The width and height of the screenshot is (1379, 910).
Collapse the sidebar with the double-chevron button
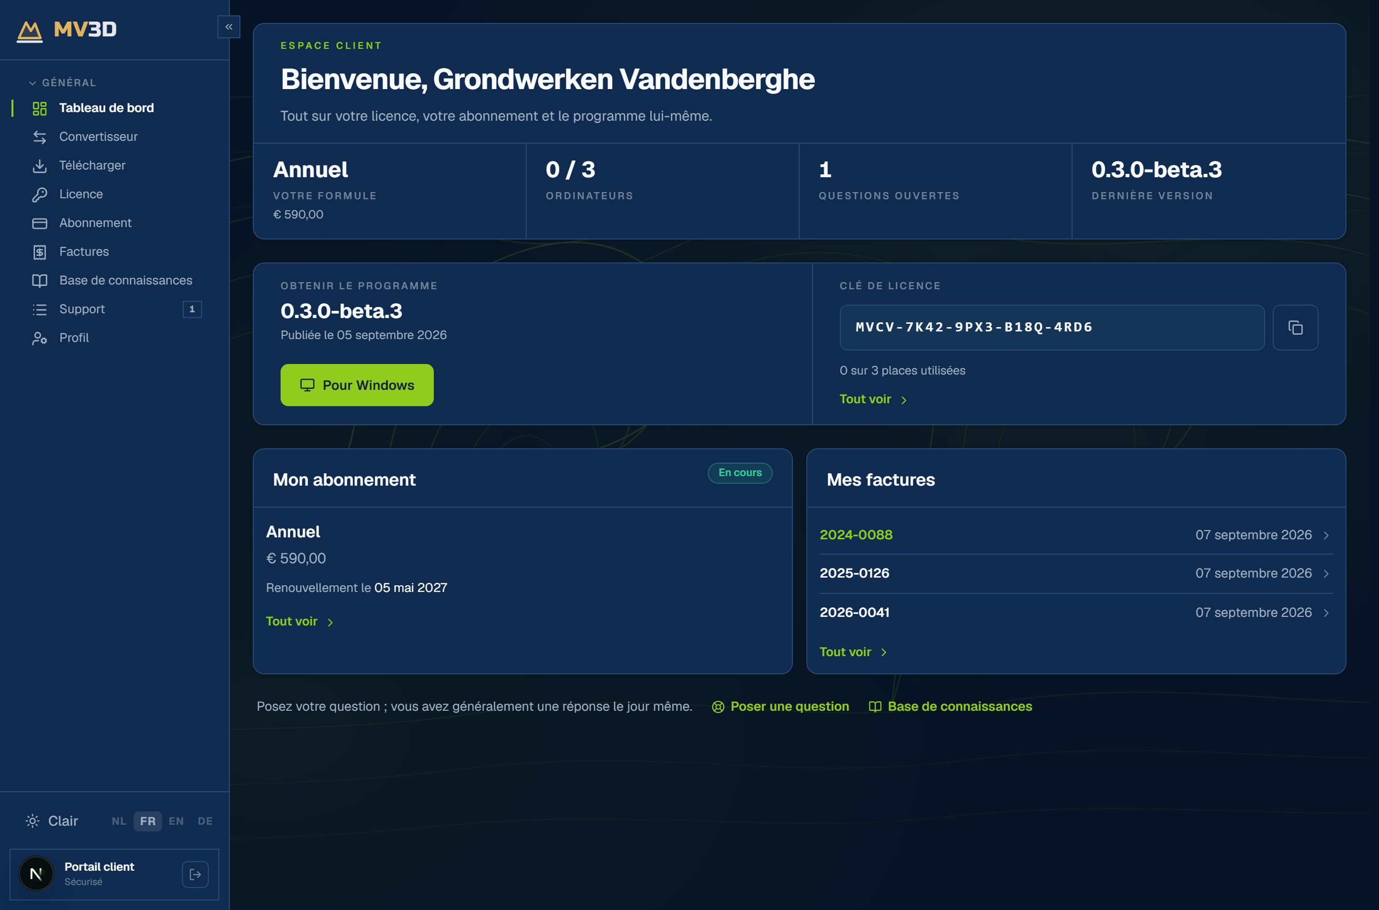[x=228, y=27]
